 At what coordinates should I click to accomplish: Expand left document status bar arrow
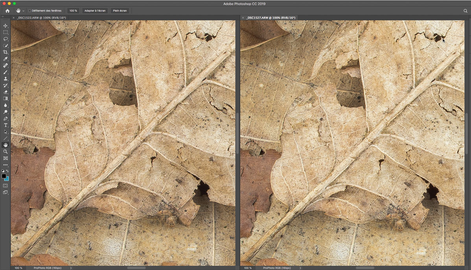(x=71, y=268)
